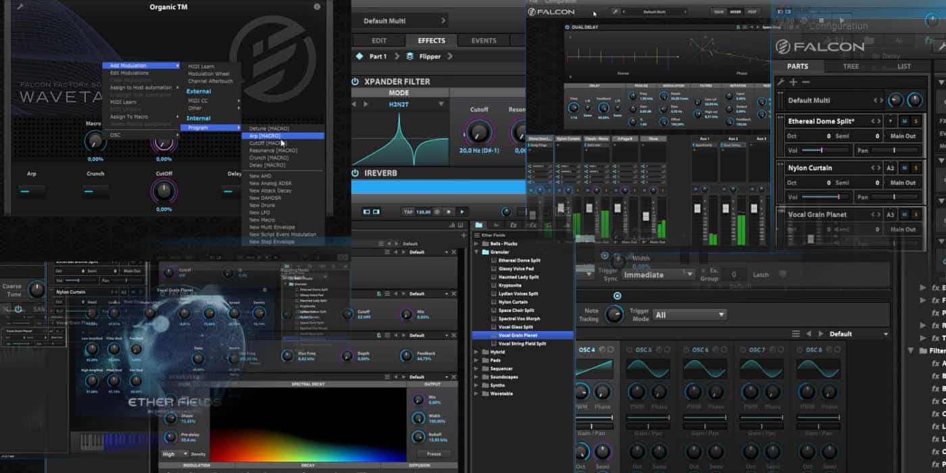Open the Trigger Mode All dropdown
The height and width of the screenshot is (473, 946).
click(x=689, y=315)
